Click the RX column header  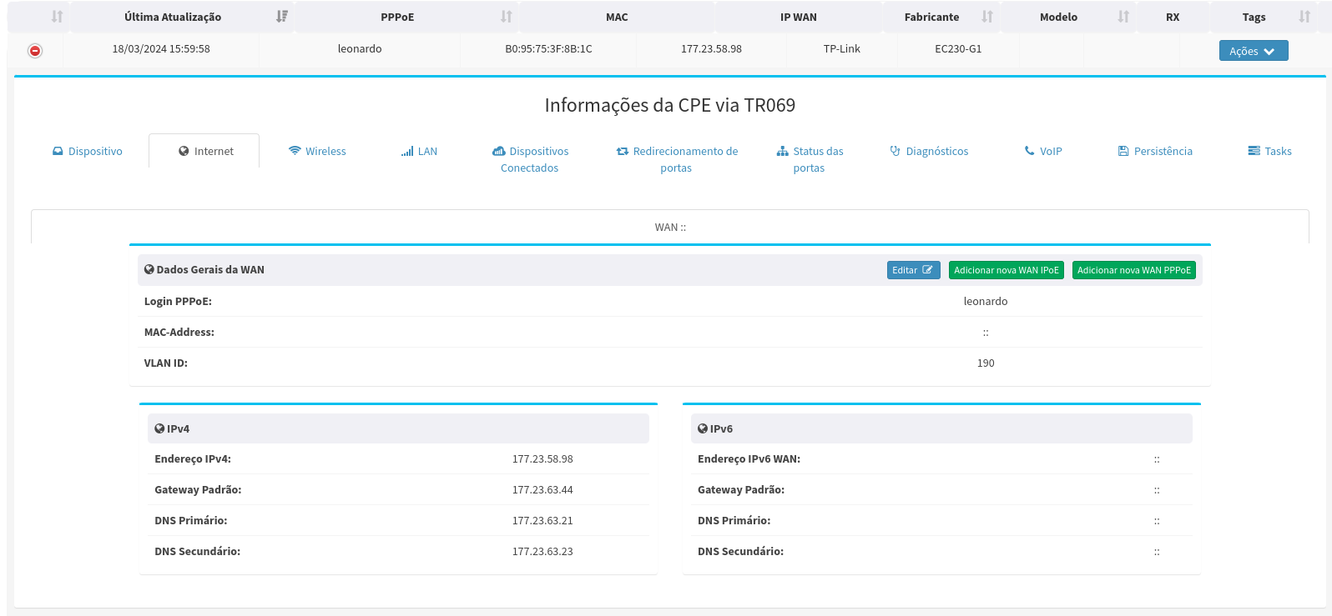(x=1173, y=17)
